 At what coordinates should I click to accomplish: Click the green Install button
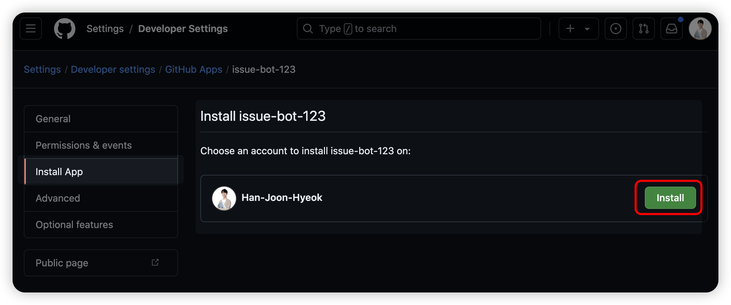click(670, 198)
